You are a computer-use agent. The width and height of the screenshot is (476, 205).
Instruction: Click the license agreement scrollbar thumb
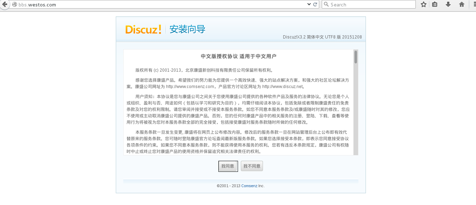tap(356, 57)
